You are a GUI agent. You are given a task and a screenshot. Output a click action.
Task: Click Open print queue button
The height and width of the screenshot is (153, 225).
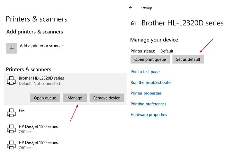(150, 59)
